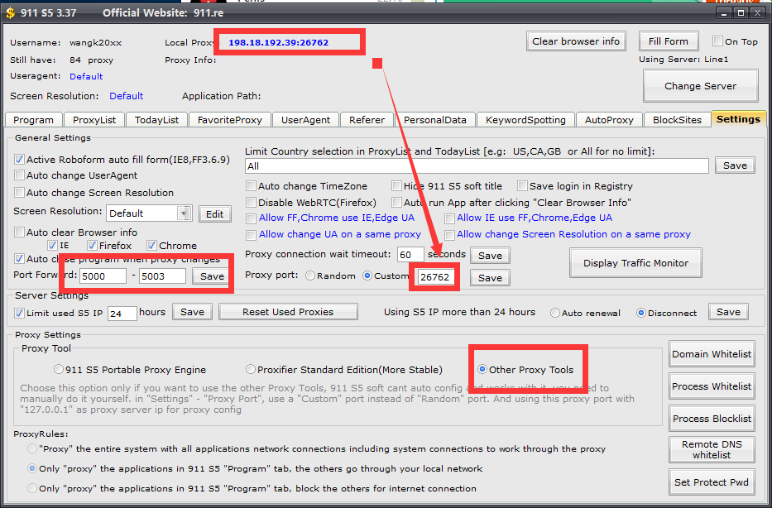This screenshot has width=772, height=508.
Task: Switch to the Program tab
Action: click(33, 120)
